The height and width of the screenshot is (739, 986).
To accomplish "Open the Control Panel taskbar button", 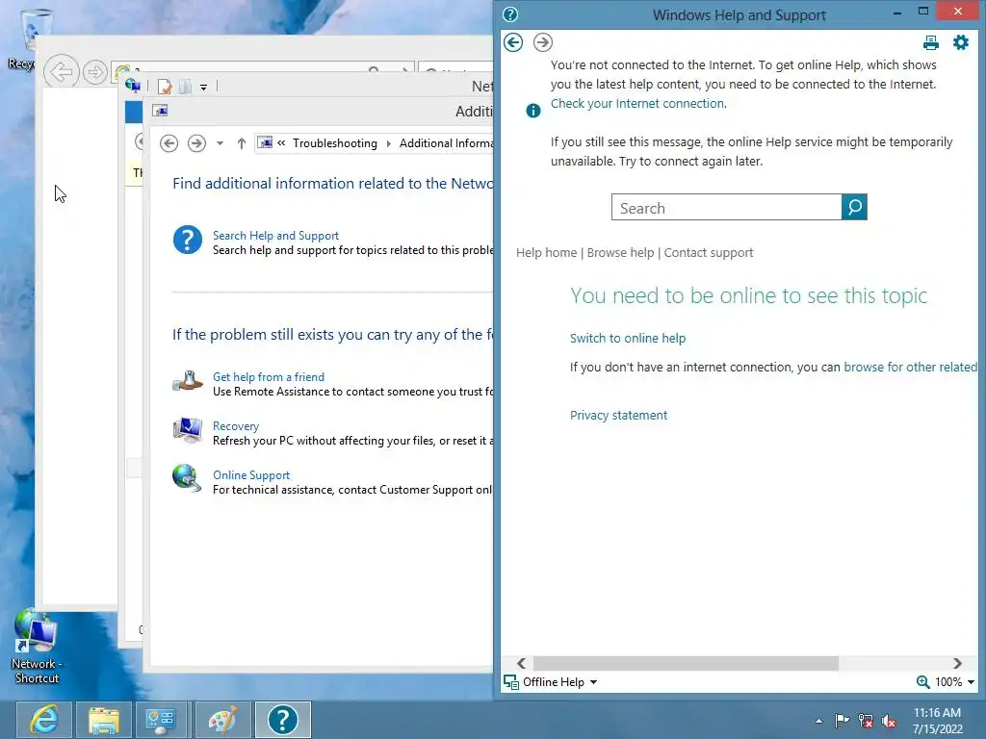I will click(x=164, y=720).
